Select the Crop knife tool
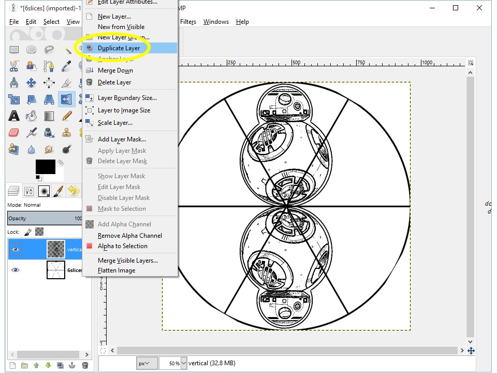This screenshot has height=373, width=497. tap(67, 83)
